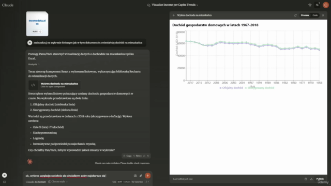Image resolution: width=331 pixels, height=186 pixels.
Task: Star this chat from the top bar
Action: coord(310,5)
